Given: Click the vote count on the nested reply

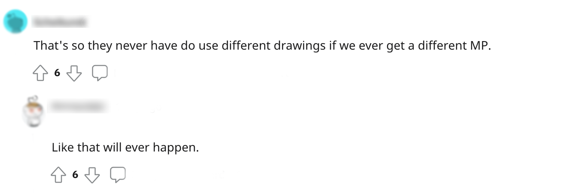Looking at the screenshot, I should (75, 175).
